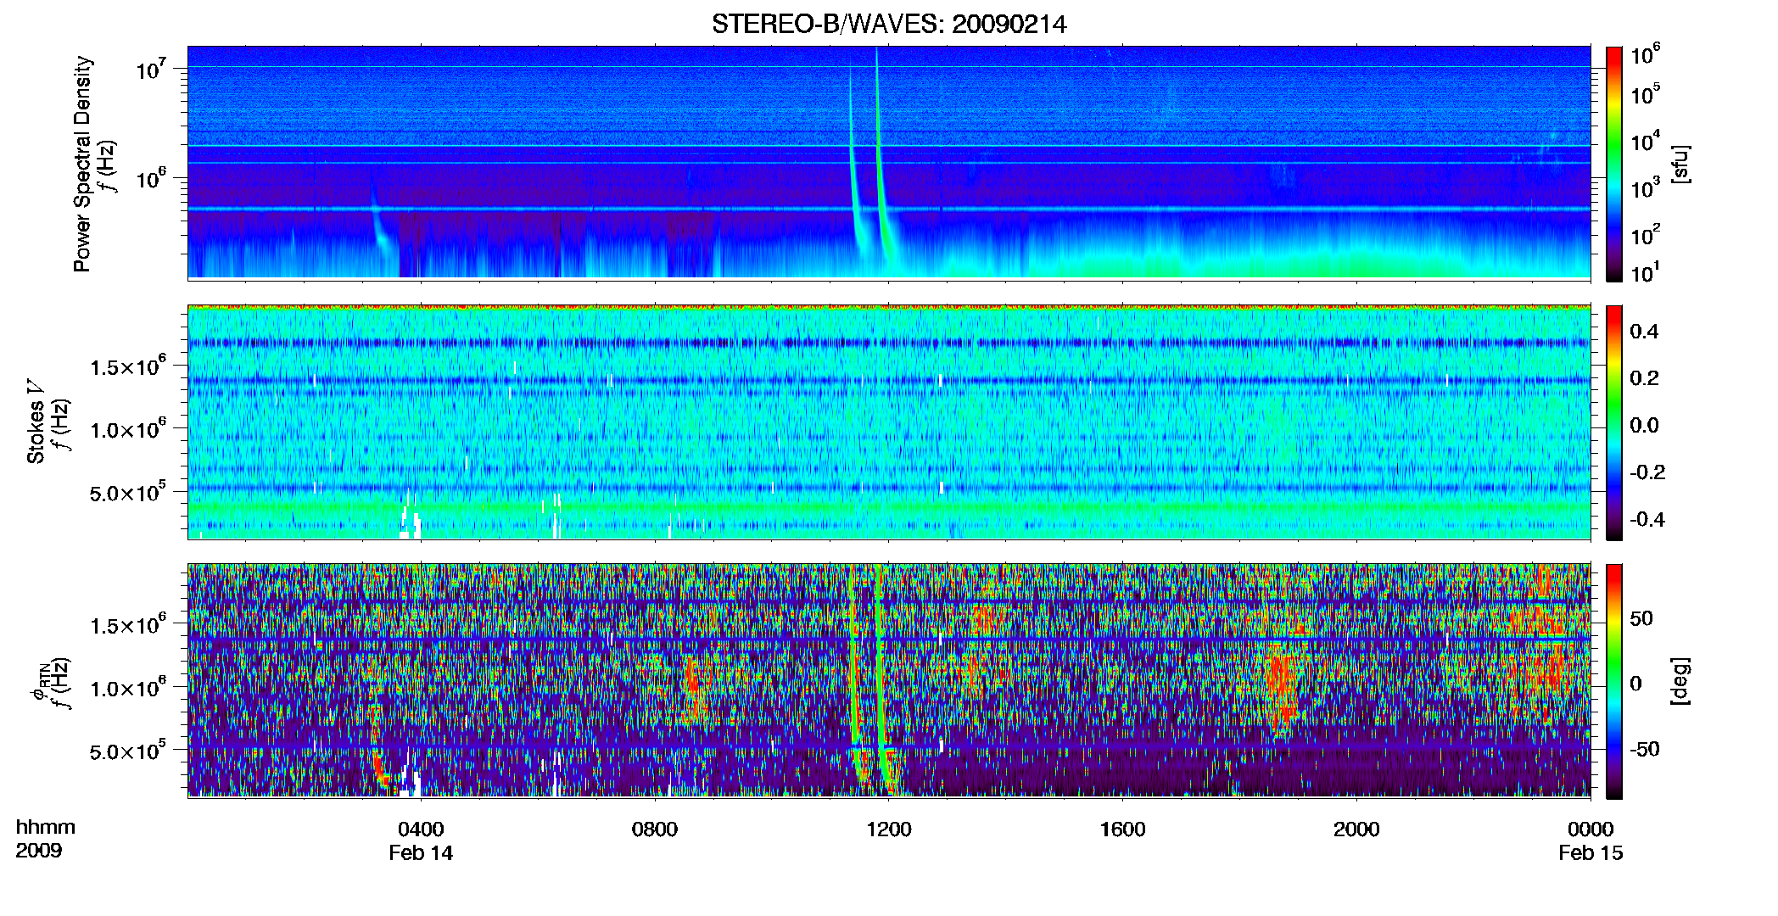The image size is (1778, 916).
Task: Click the 0000 time axis label
Action: [1591, 829]
